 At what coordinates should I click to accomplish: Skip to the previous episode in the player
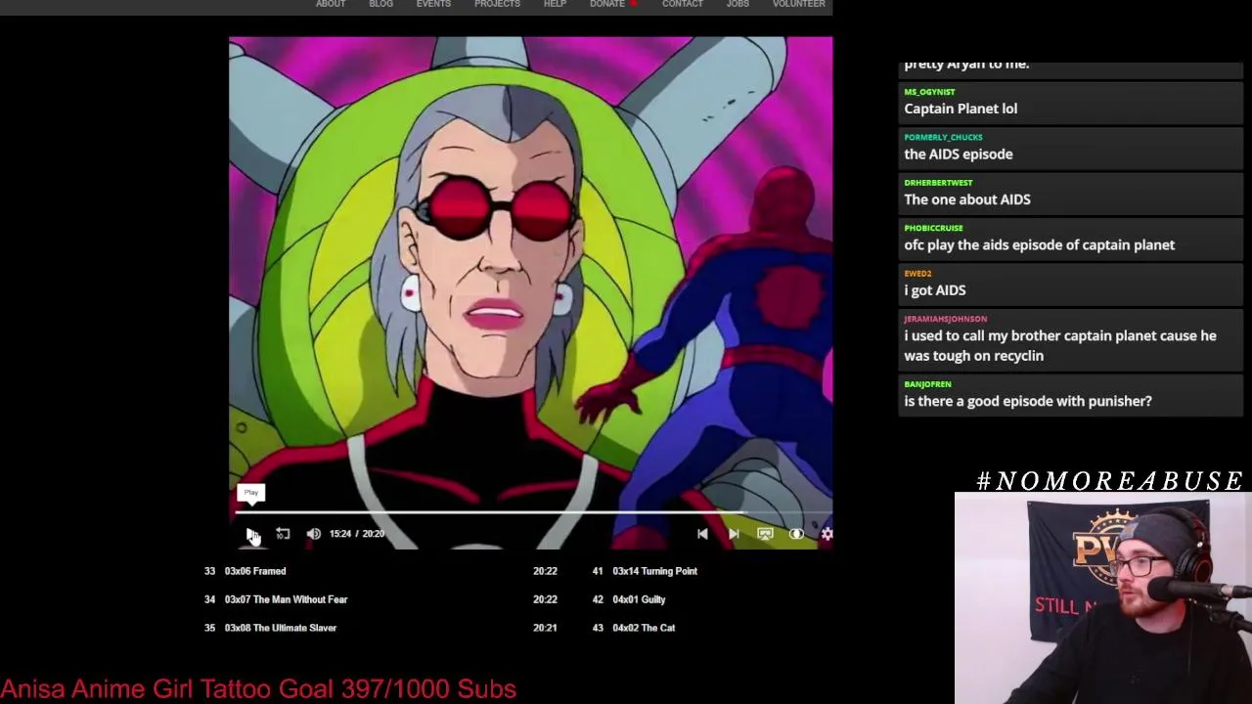[x=702, y=534]
